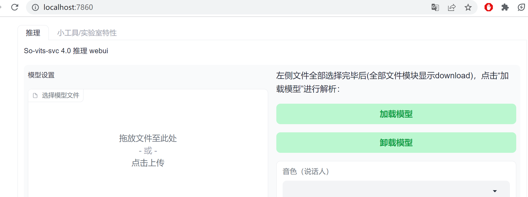The height and width of the screenshot is (197, 528).
Task: Click the 选择模型文件 label
Action: coord(61,95)
